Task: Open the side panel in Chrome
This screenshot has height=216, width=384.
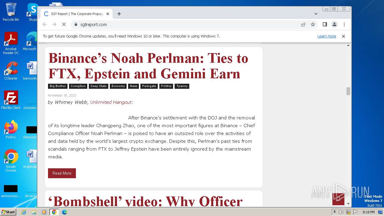Action: point(325,24)
